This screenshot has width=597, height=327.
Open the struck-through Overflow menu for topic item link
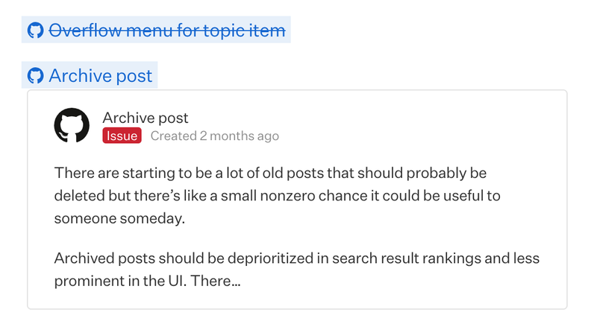pyautogui.click(x=167, y=31)
